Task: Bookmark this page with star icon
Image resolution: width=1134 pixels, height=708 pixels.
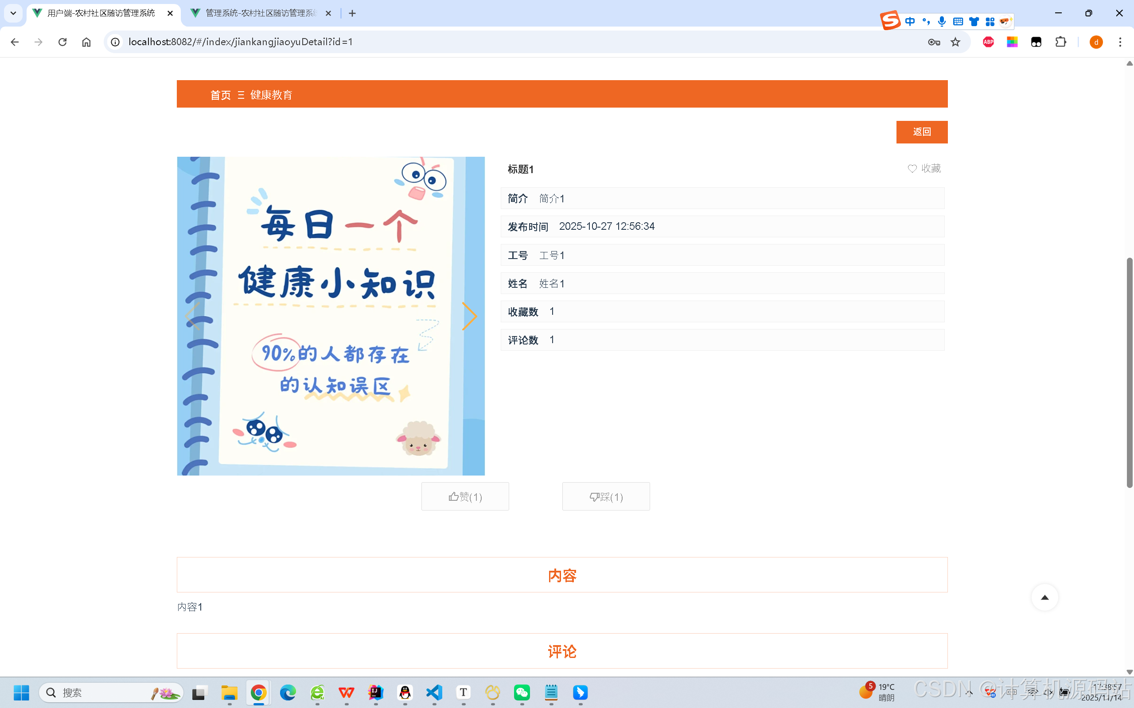Action: pos(955,42)
